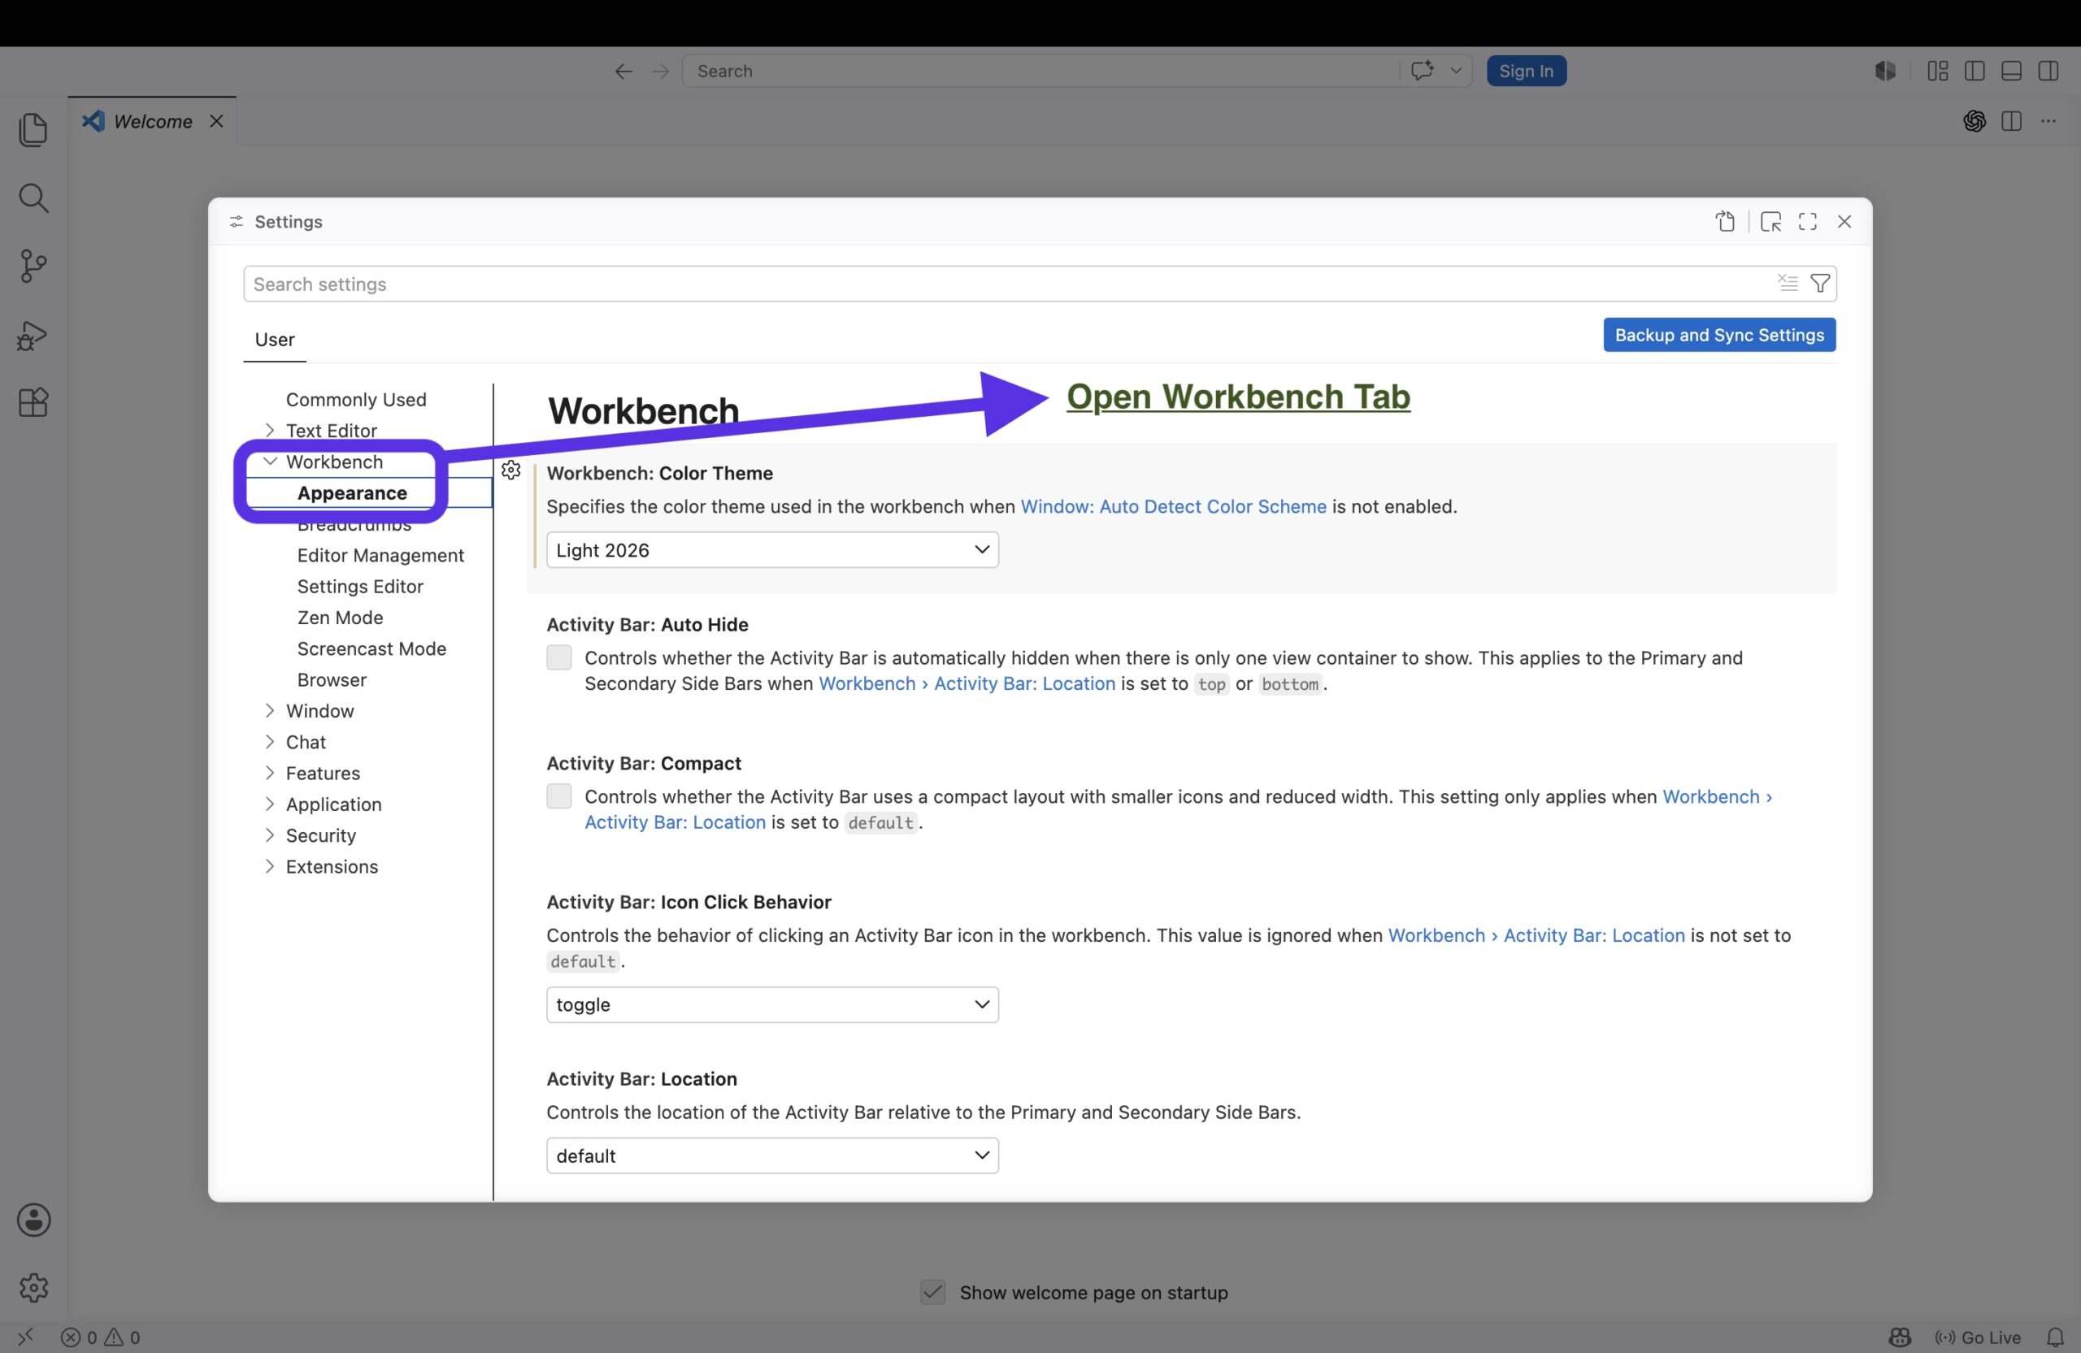This screenshot has height=1353, width=2081.
Task: Toggle the Primary Side Bar icon
Action: [1975, 72]
